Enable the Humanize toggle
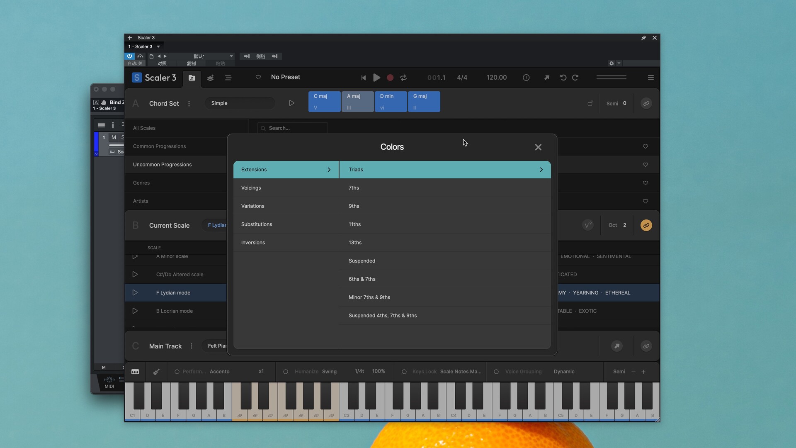The image size is (796, 448). 286,372
